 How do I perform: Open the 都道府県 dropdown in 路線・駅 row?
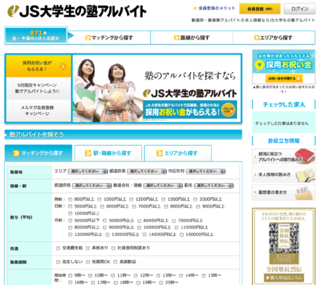(x=92, y=186)
